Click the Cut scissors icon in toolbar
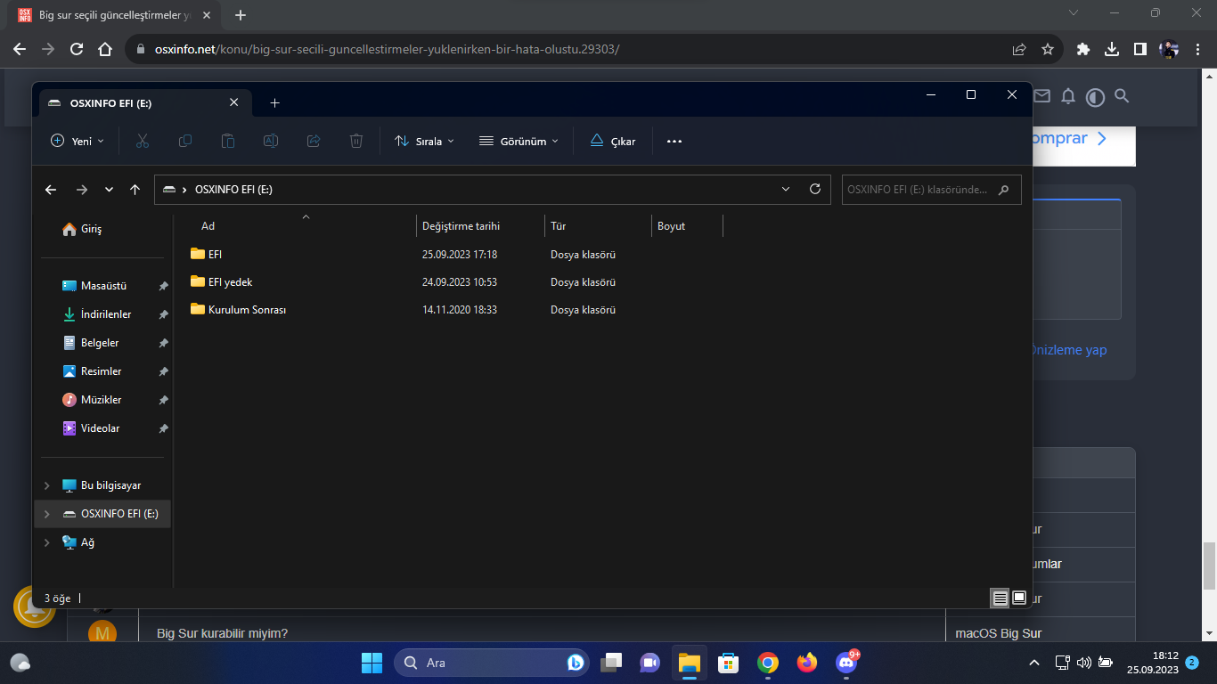This screenshot has height=684, width=1217. pos(143,141)
